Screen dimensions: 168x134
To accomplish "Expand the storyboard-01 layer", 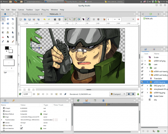I will [148, 89].
